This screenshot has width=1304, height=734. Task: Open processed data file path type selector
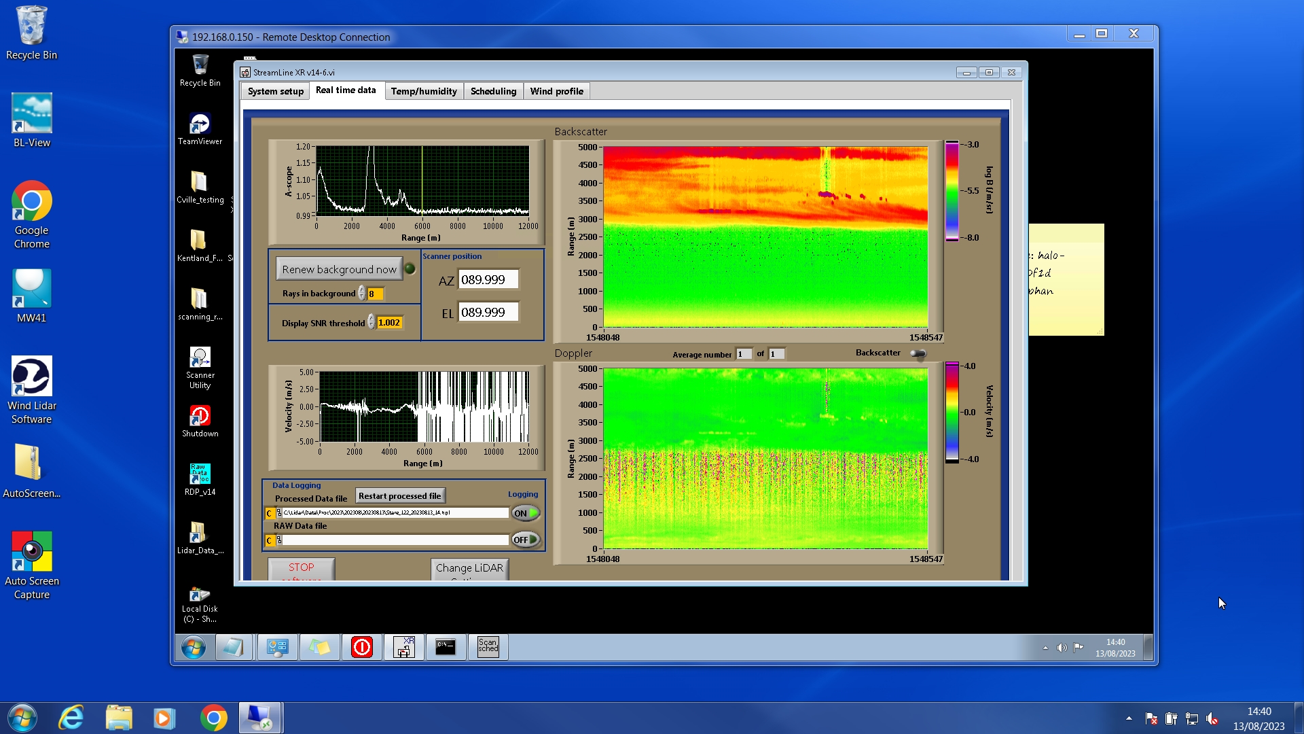(270, 513)
